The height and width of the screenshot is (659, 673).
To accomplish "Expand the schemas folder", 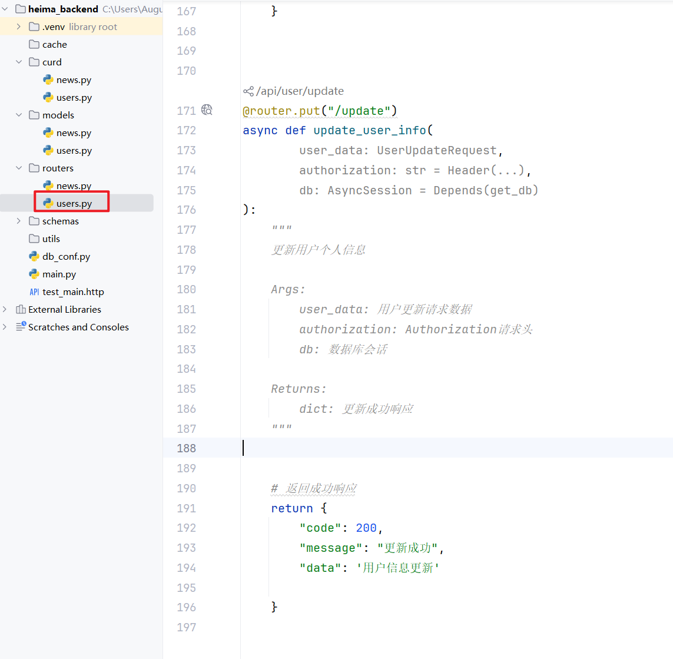I will 19,221.
